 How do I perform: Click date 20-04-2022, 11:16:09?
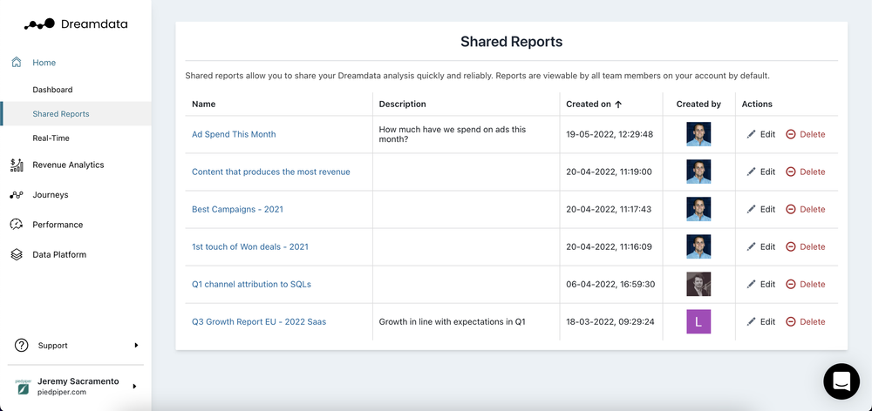pos(609,246)
